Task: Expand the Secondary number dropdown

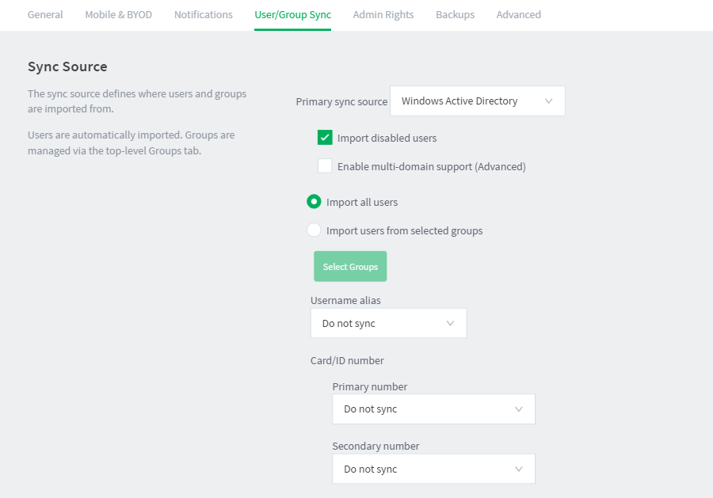Action: point(433,469)
